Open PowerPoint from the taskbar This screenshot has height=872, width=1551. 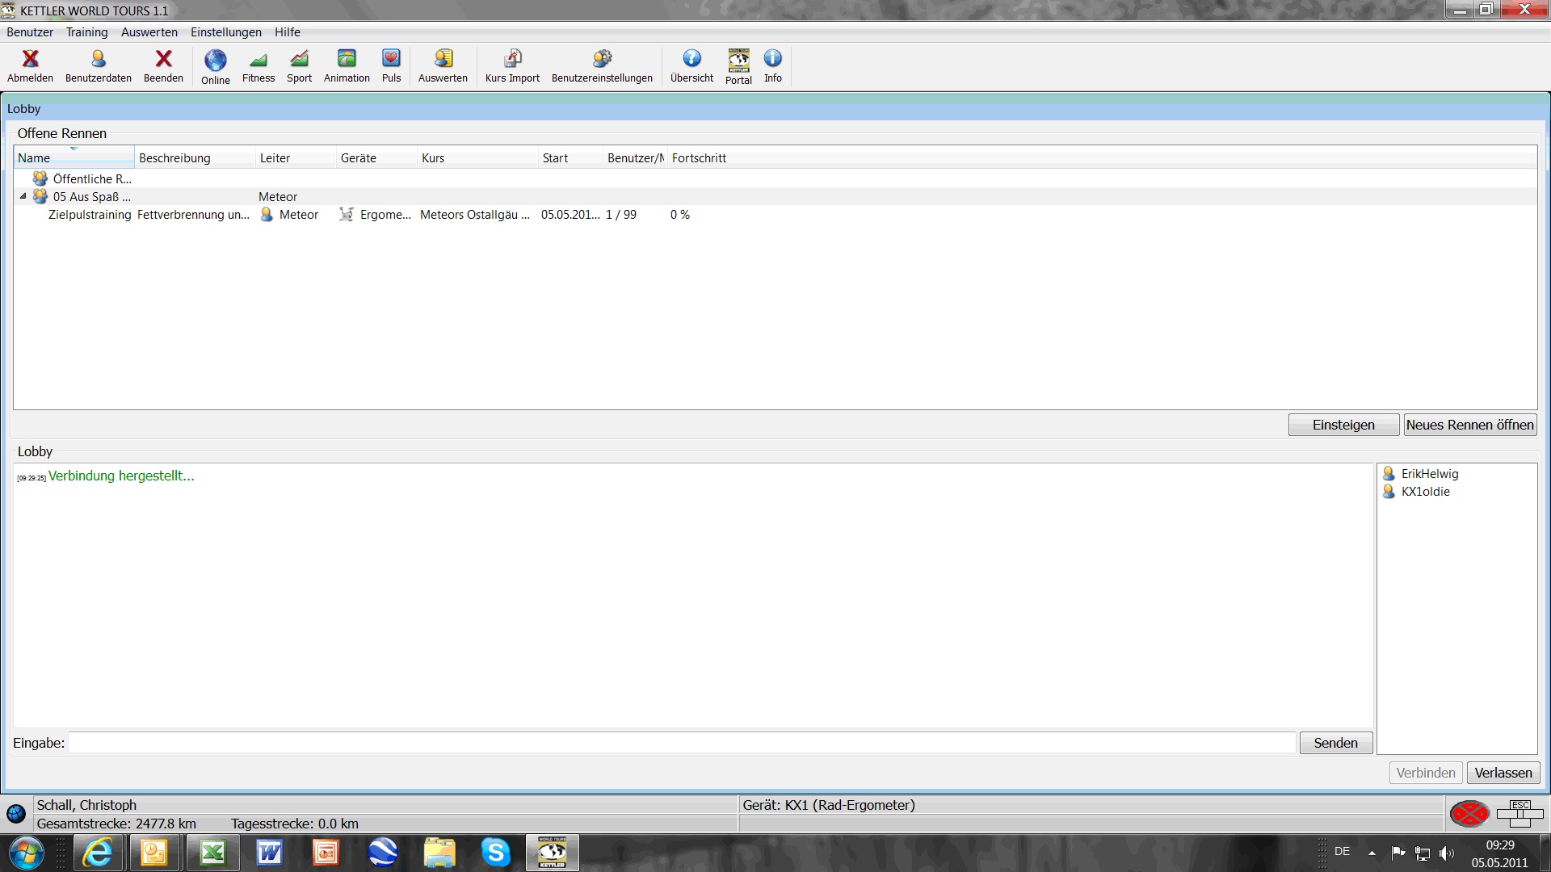click(326, 853)
